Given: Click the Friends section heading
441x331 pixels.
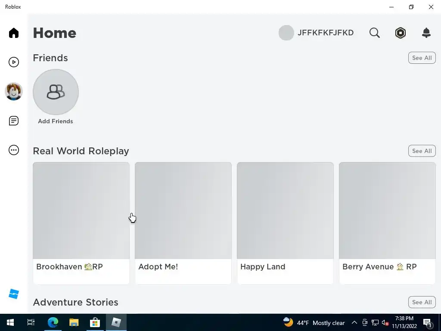Looking at the screenshot, I should (50, 58).
